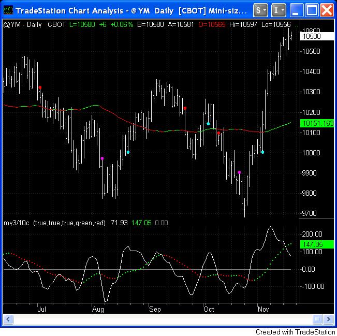Click the -100.00 indicator axis label
The height and width of the screenshot is (336, 337).
click(313, 286)
